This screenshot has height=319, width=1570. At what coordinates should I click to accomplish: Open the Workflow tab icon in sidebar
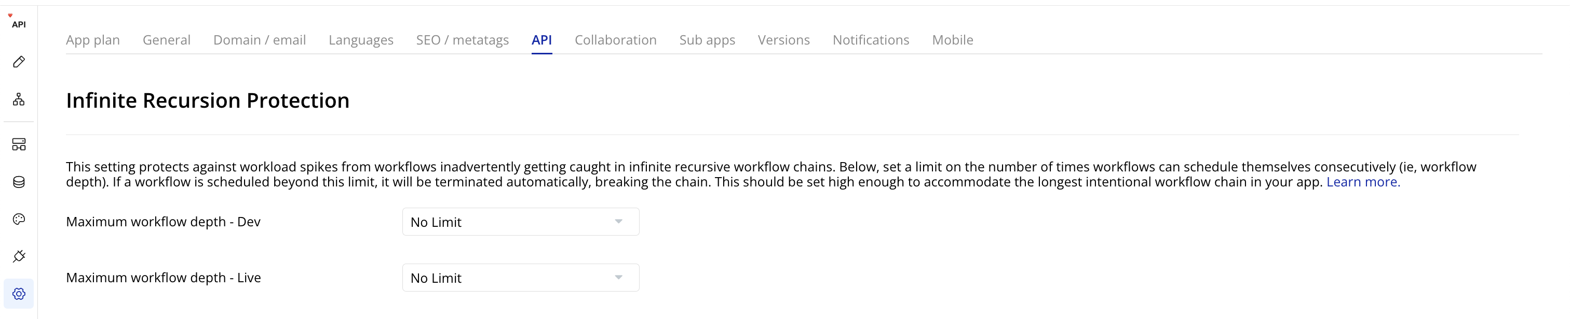(19, 99)
